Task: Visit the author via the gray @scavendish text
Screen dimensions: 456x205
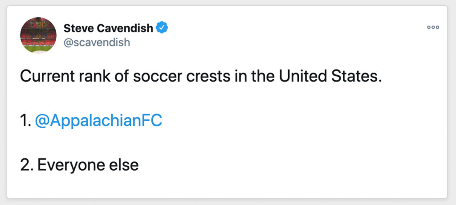Action: point(97,42)
